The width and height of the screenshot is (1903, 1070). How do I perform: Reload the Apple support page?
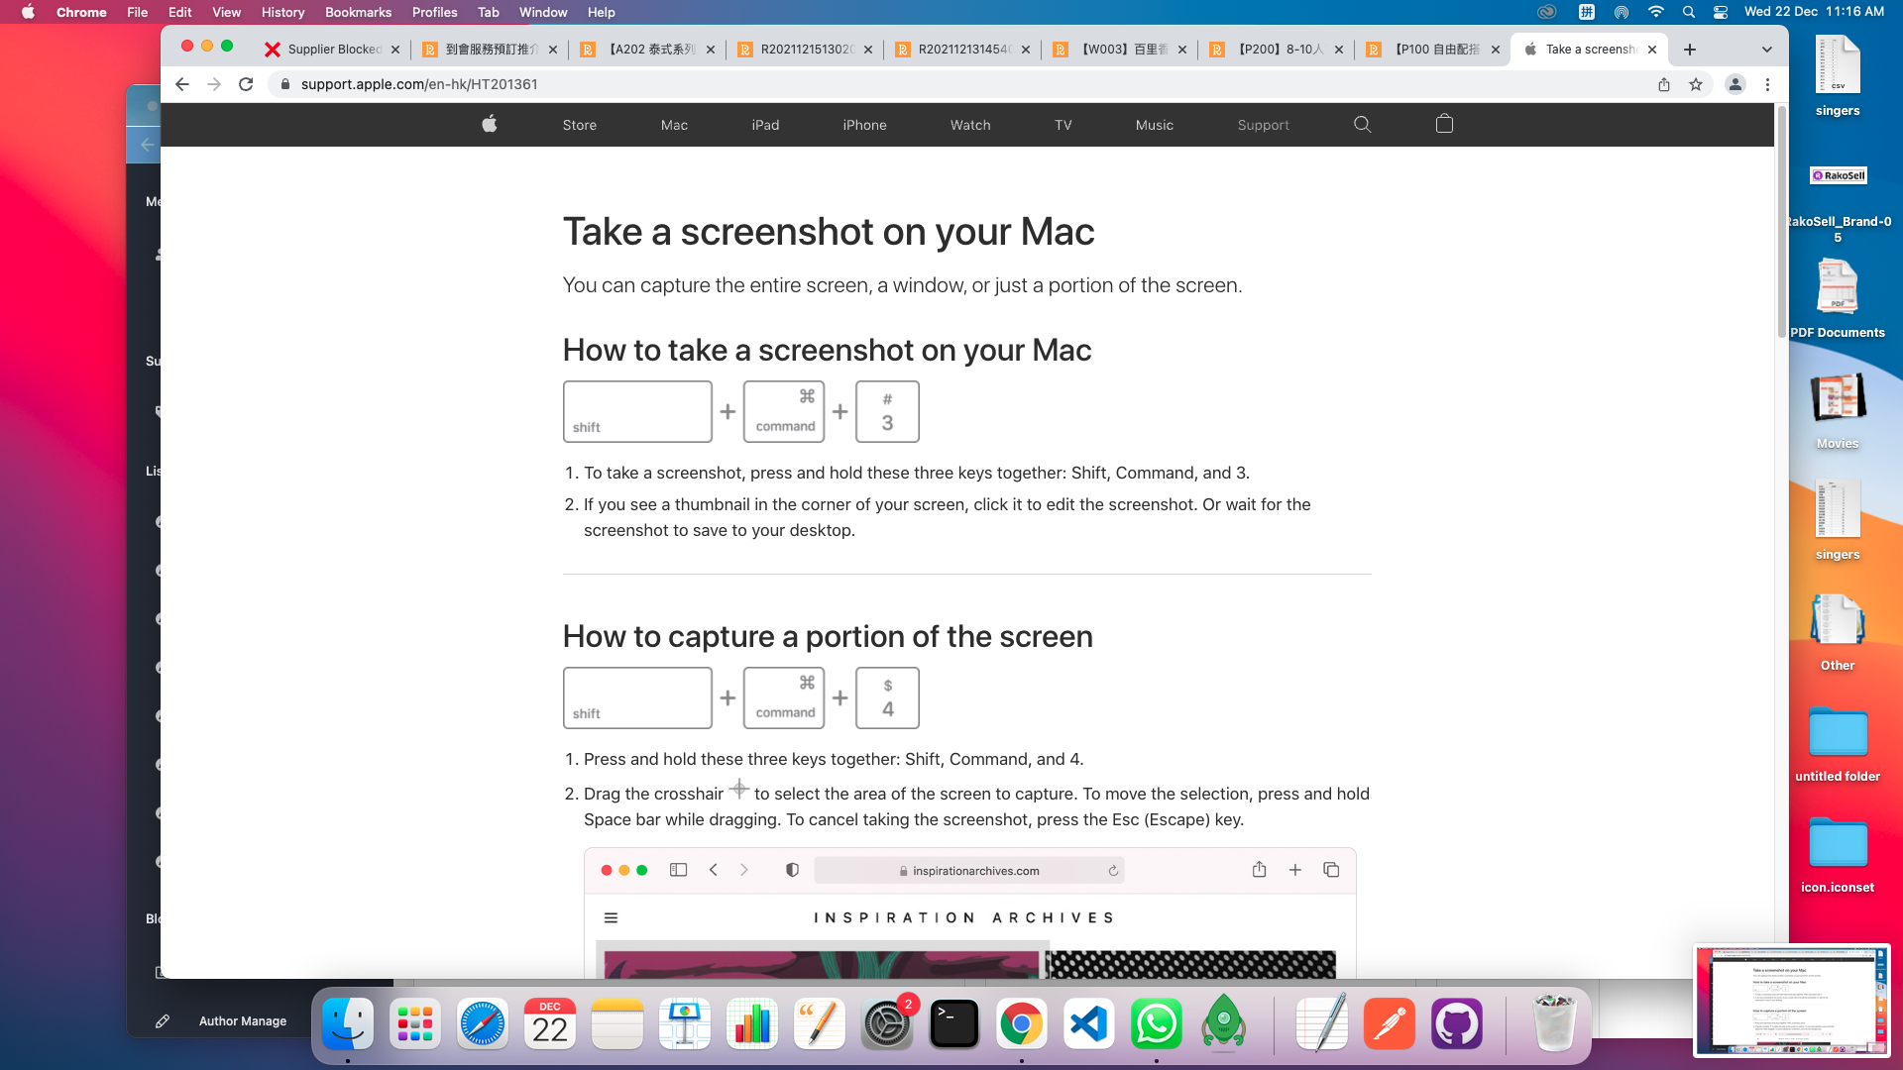click(246, 84)
